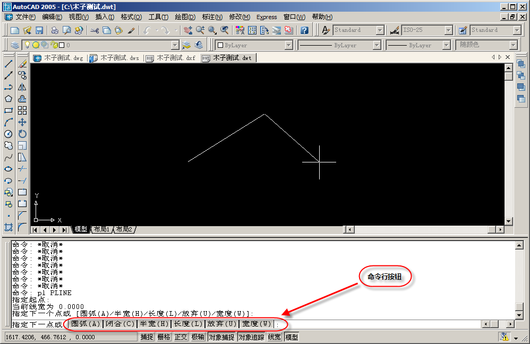
Task: Click the Save icon in toolbar
Action: tap(39, 30)
